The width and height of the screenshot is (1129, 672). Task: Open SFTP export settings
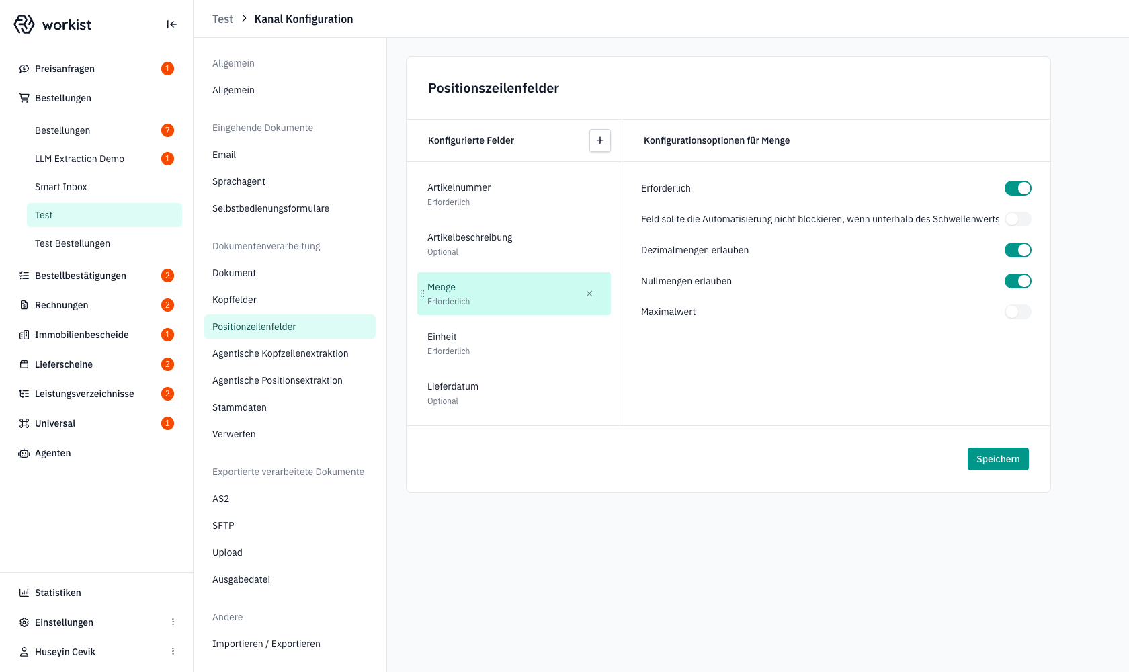pos(290,526)
